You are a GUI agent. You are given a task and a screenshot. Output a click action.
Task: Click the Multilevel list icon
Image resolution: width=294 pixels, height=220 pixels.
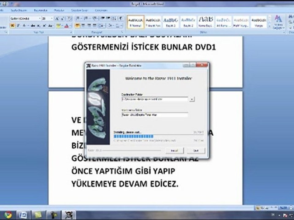tap(95, 18)
